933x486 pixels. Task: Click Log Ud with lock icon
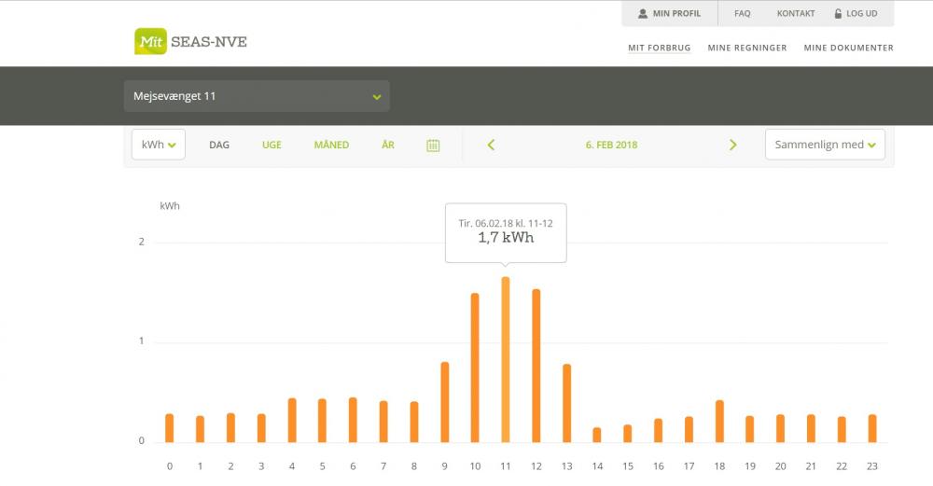coord(856,14)
